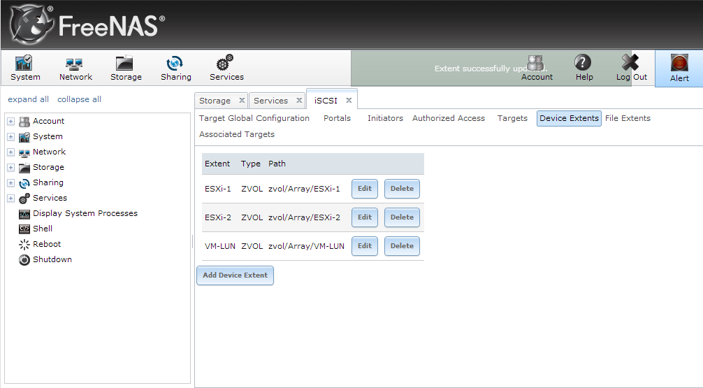Delete the ESXi-2 extent
Viewport: 703px width, 388px height.
(402, 217)
